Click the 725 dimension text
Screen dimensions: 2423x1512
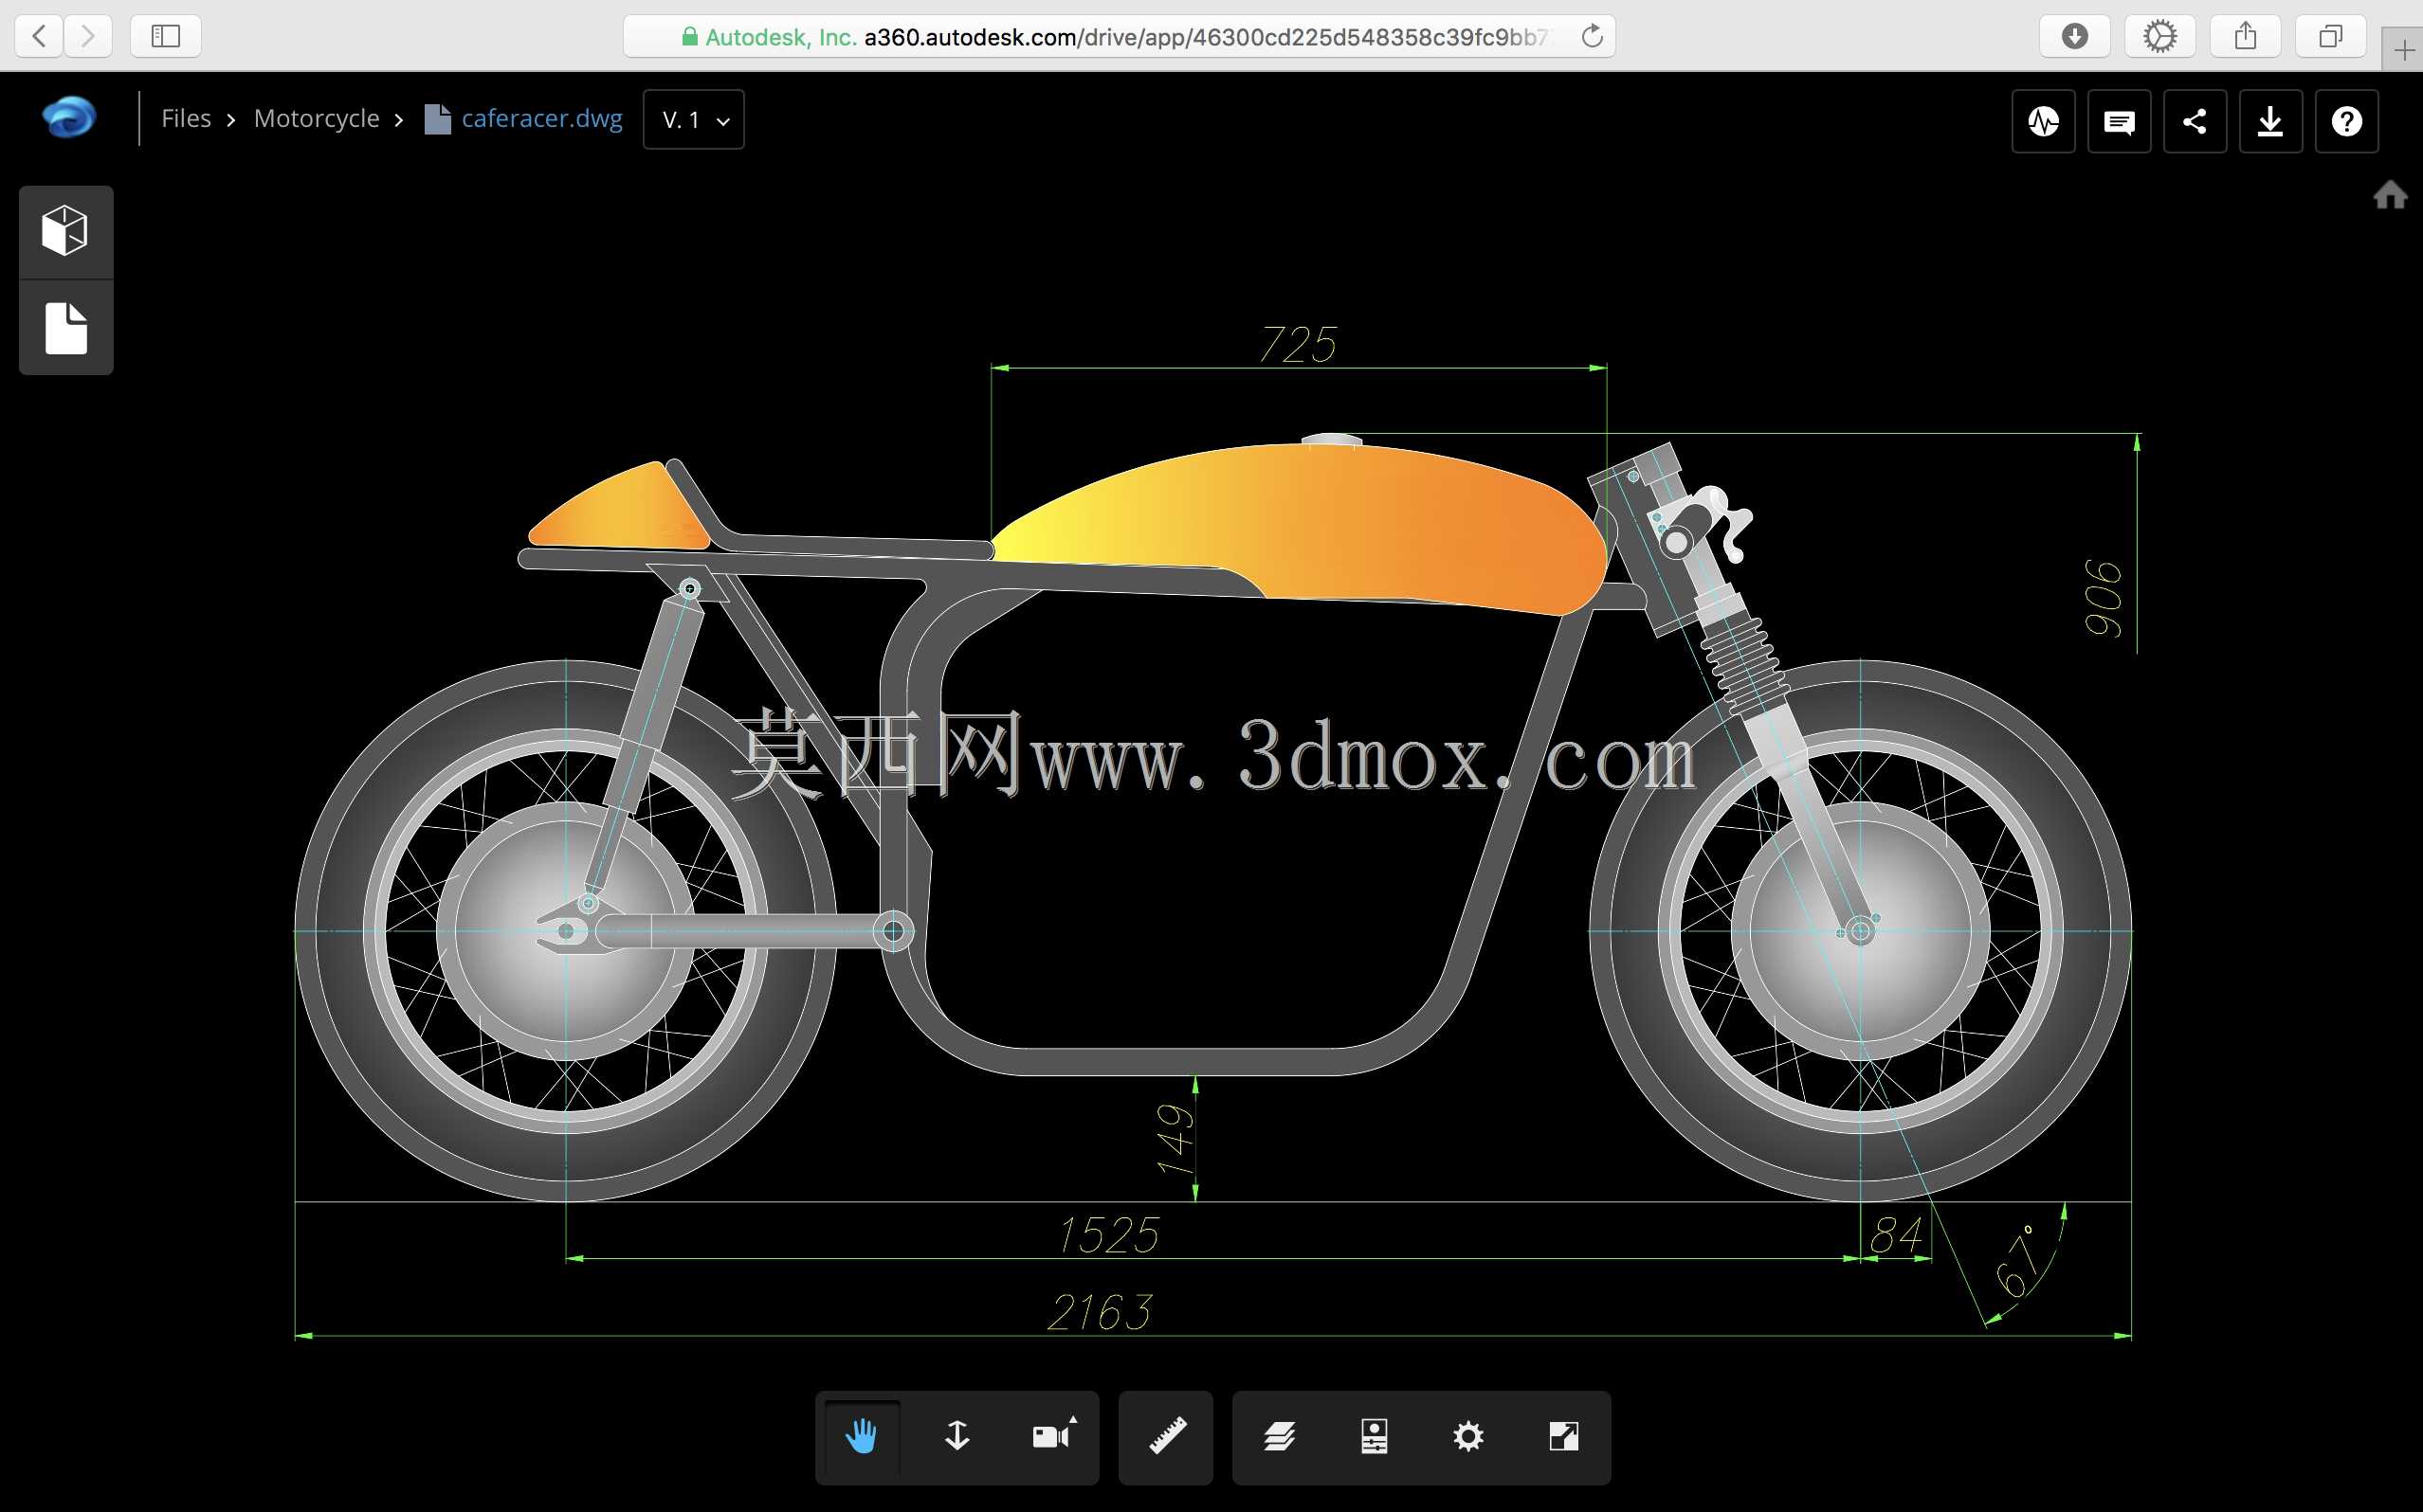[x=1298, y=344]
